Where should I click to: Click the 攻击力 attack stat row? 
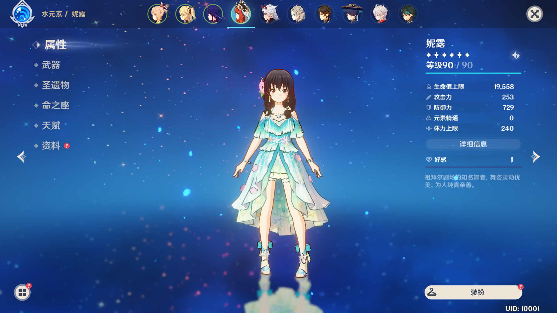point(470,97)
